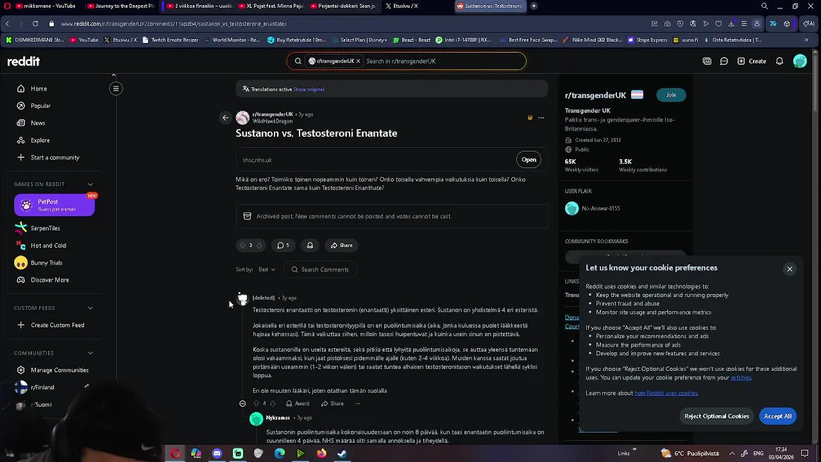This screenshot has width=821, height=462.
Task: Close the cookie preferences dialog
Action: coord(790,269)
